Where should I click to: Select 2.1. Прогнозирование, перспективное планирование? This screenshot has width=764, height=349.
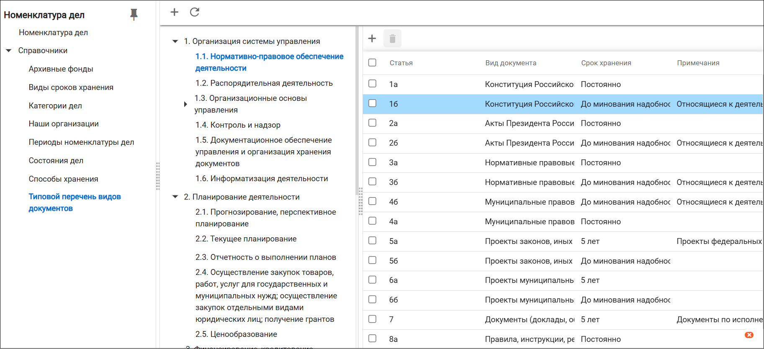pos(265,218)
